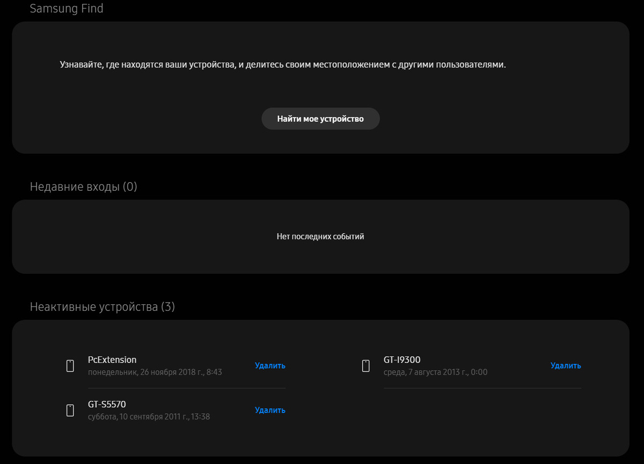Select the GT-S5570 device name
644x464 pixels.
click(107, 404)
